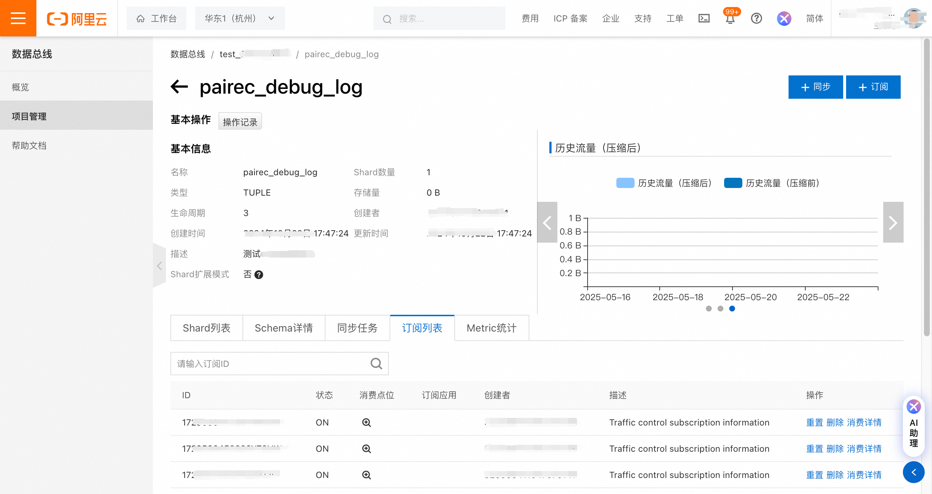Click the help question mark in top bar
This screenshot has width=932, height=494.
(756, 18)
